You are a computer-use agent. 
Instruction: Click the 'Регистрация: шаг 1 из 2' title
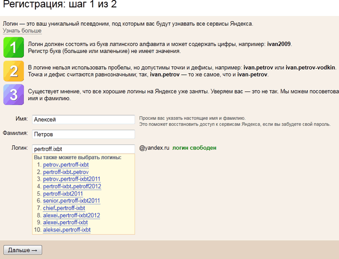[x=60, y=4]
